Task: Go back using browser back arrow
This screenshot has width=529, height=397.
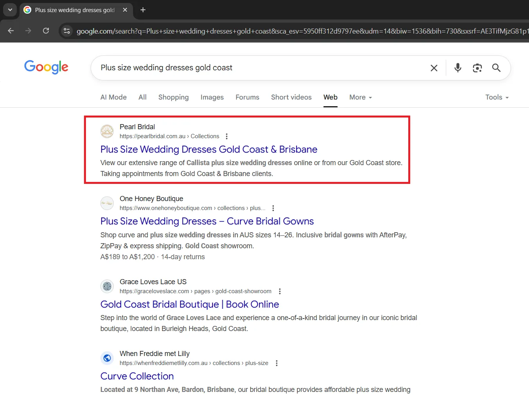Action: pos(11,31)
